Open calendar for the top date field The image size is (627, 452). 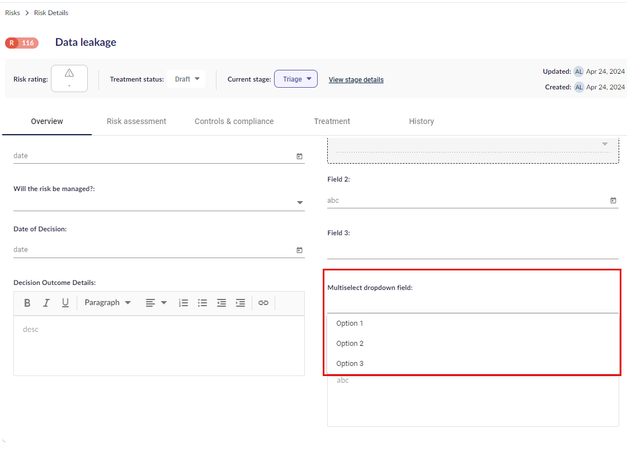click(x=299, y=156)
